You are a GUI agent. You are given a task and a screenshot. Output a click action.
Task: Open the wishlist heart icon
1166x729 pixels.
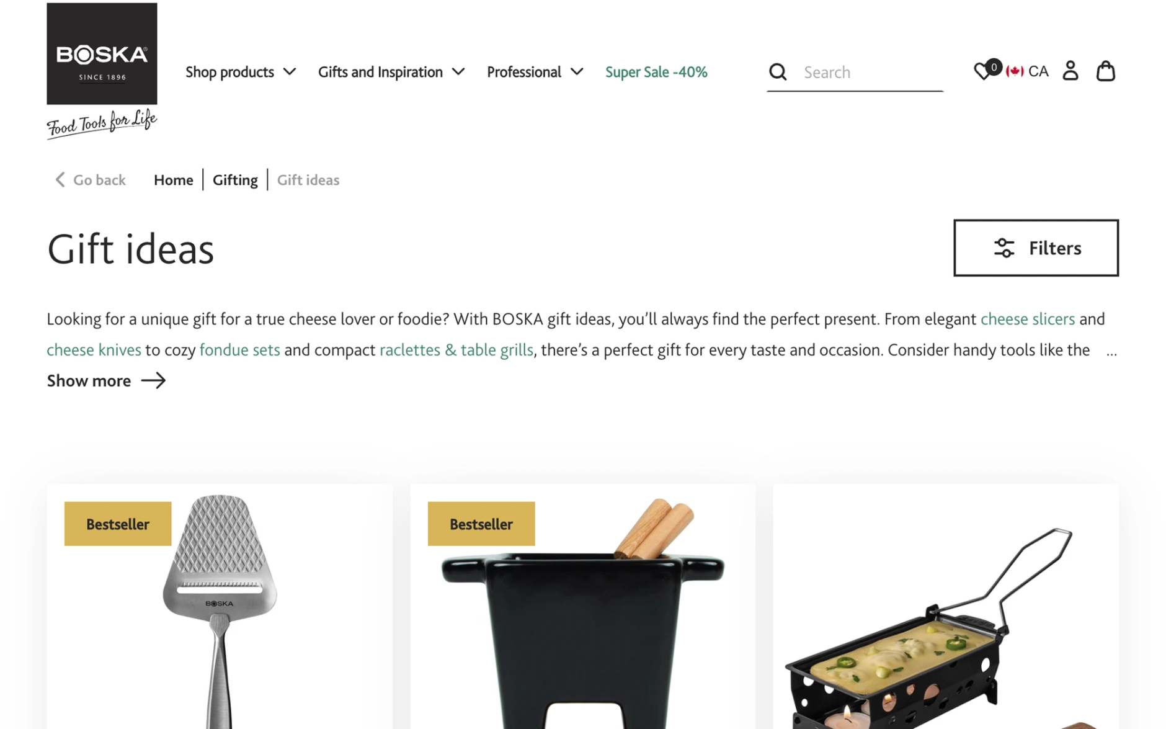tap(982, 71)
